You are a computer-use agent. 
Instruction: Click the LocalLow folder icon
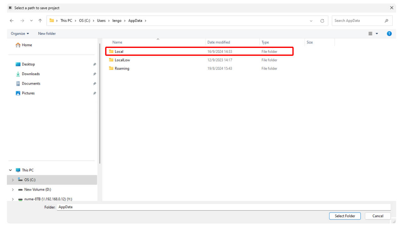[x=111, y=60]
